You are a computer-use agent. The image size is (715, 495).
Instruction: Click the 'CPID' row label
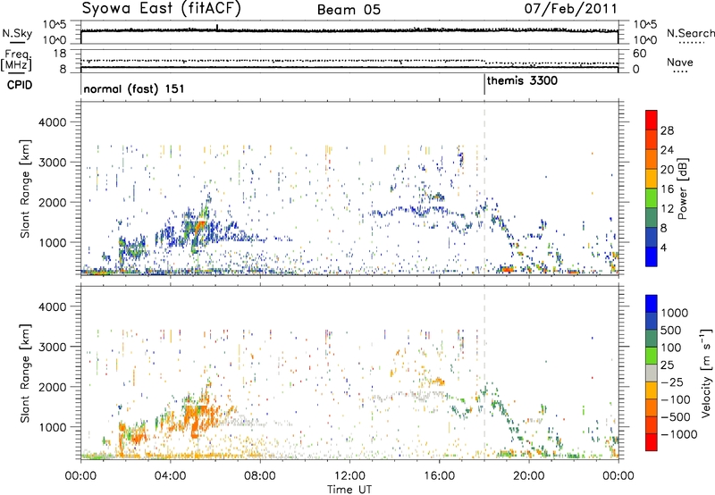(x=20, y=85)
